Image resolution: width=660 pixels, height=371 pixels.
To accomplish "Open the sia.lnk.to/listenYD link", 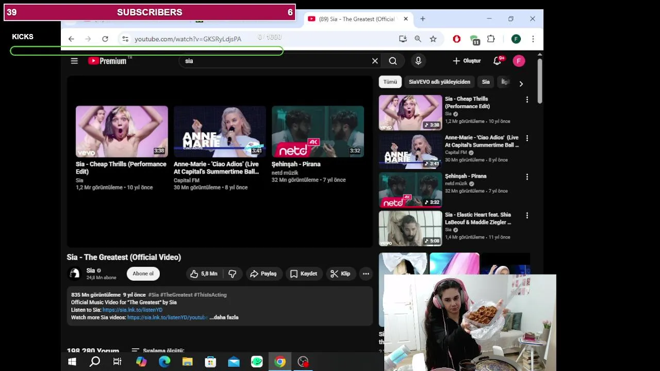I will pyautogui.click(x=133, y=310).
